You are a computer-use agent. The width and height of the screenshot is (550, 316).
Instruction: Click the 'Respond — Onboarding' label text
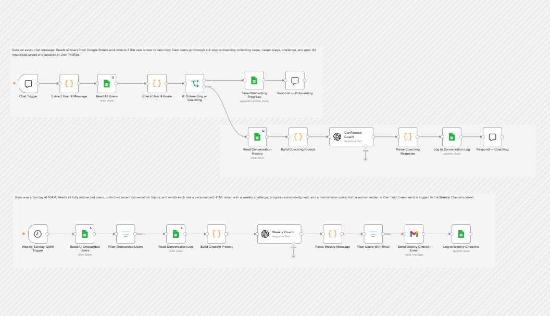(x=295, y=93)
